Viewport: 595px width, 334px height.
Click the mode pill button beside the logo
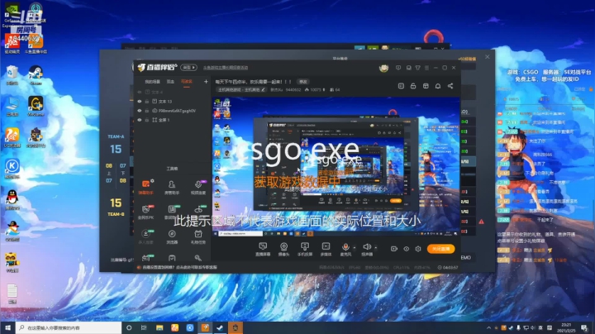[x=188, y=68]
